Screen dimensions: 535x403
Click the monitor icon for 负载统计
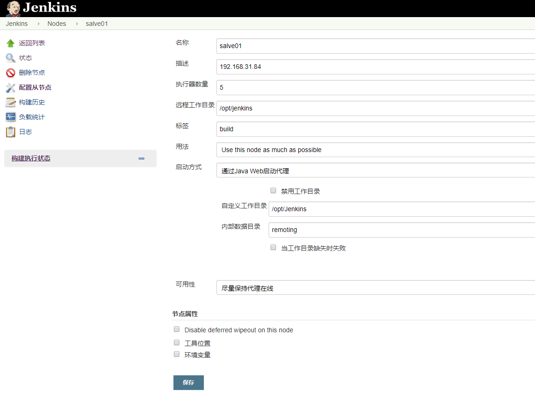pos(11,117)
